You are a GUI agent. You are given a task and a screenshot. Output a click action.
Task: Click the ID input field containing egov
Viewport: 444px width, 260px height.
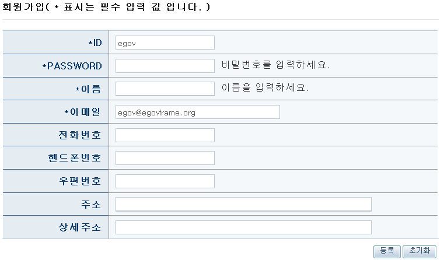pyautogui.click(x=165, y=43)
